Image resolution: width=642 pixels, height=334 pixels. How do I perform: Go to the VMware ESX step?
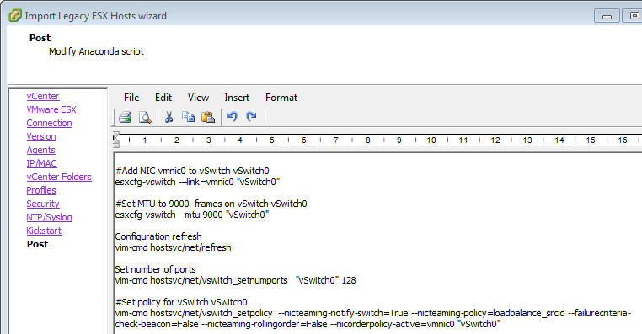tap(51, 109)
